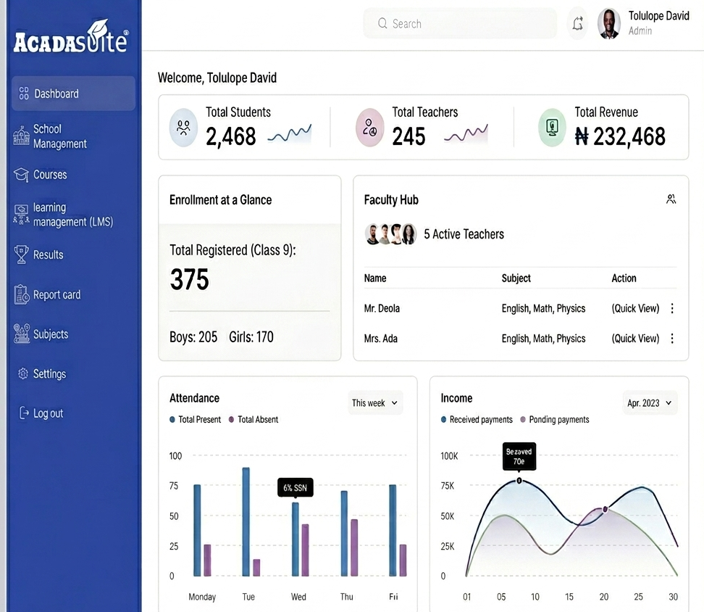Image resolution: width=704 pixels, height=612 pixels.
Task: Click the Total Students icon
Action: (183, 128)
